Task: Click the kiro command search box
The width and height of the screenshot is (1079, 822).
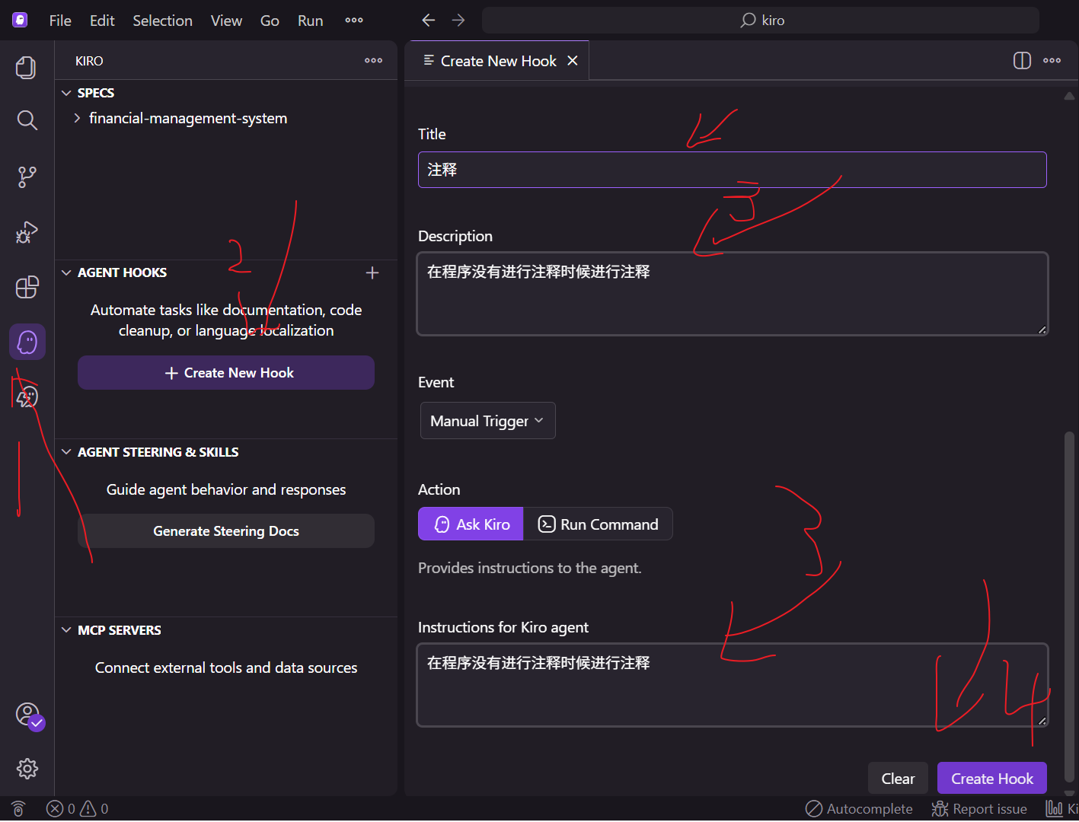Action: point(761,21)
